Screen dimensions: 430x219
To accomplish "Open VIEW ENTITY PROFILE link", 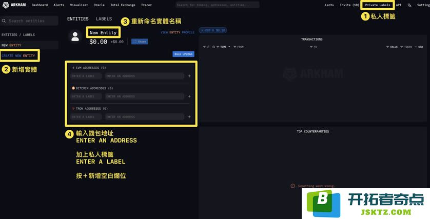I will (178, 32).
